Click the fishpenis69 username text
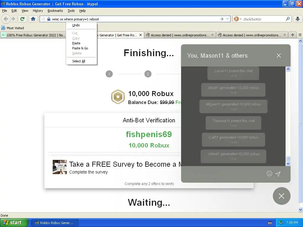Image resolution: width=303 pixels, height=227 pixels. click(x=149, y=134)
